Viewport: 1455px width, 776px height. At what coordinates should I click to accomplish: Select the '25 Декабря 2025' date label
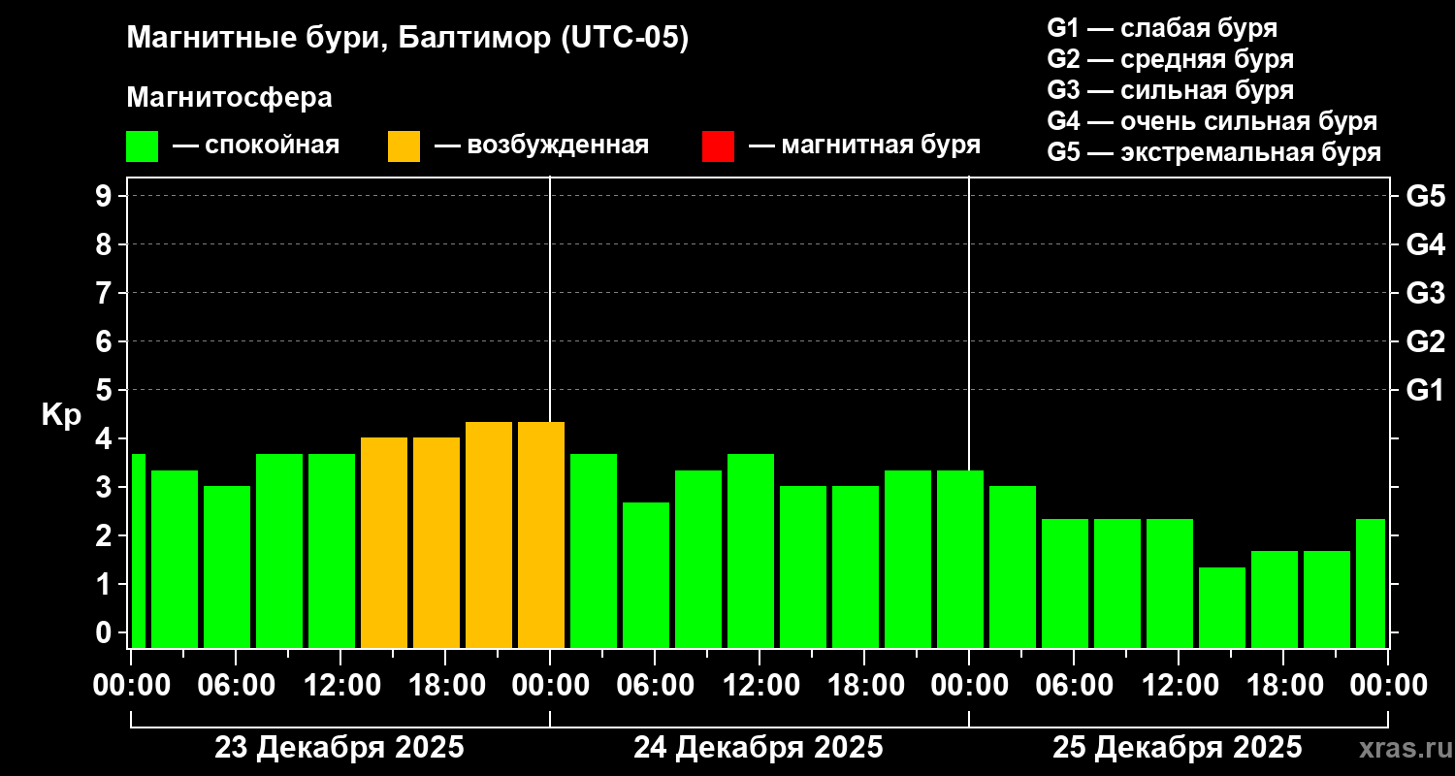pos(1178,748)
